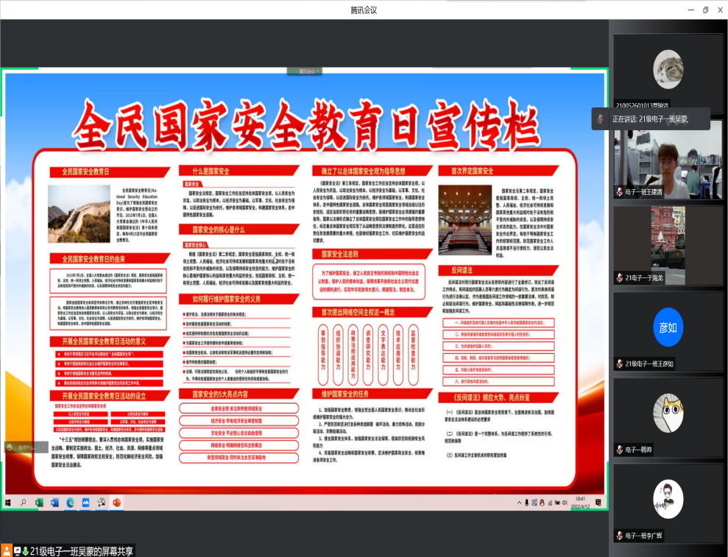Select the blue 彦如 avatar tile

click(668, 327)
